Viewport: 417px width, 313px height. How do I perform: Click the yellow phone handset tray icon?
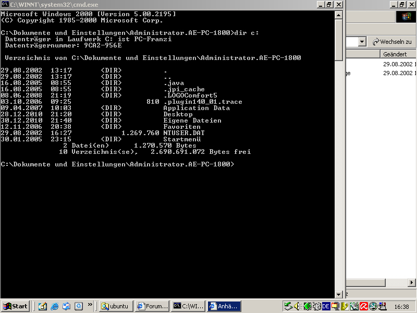tap(345, 306)
